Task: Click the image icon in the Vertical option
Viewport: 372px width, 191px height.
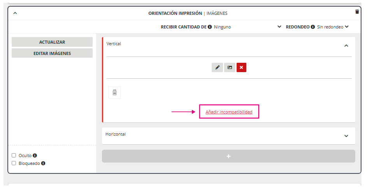Action: (x=230, y=67)
